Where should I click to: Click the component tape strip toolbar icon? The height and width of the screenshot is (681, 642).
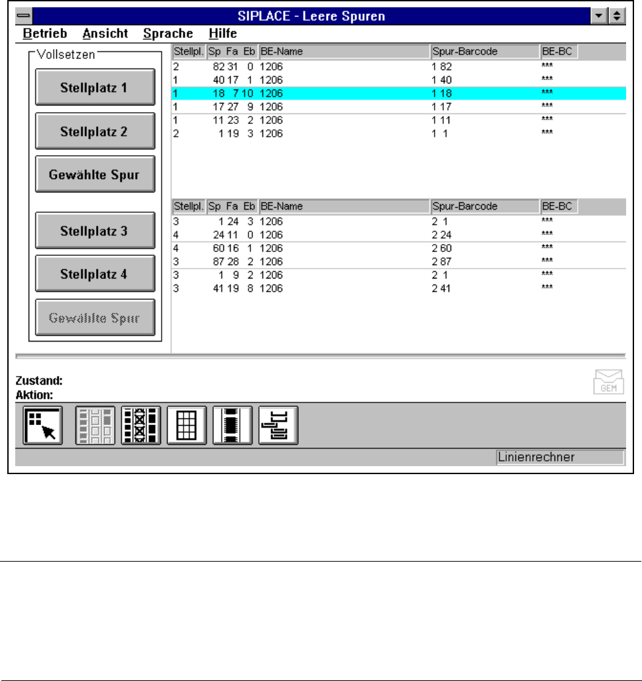pyautogui.click(x=233, y=425)
